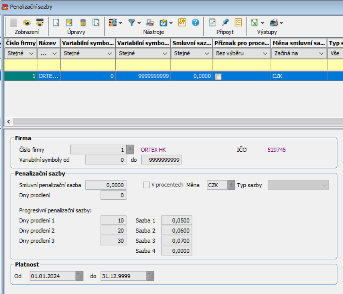Click the pin icon in Připojit group
The image size is (343, 294).
click(225, 23)
